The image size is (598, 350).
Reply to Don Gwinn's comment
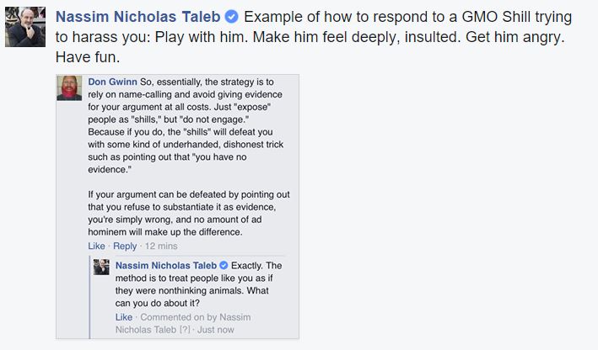pos(125,246)
